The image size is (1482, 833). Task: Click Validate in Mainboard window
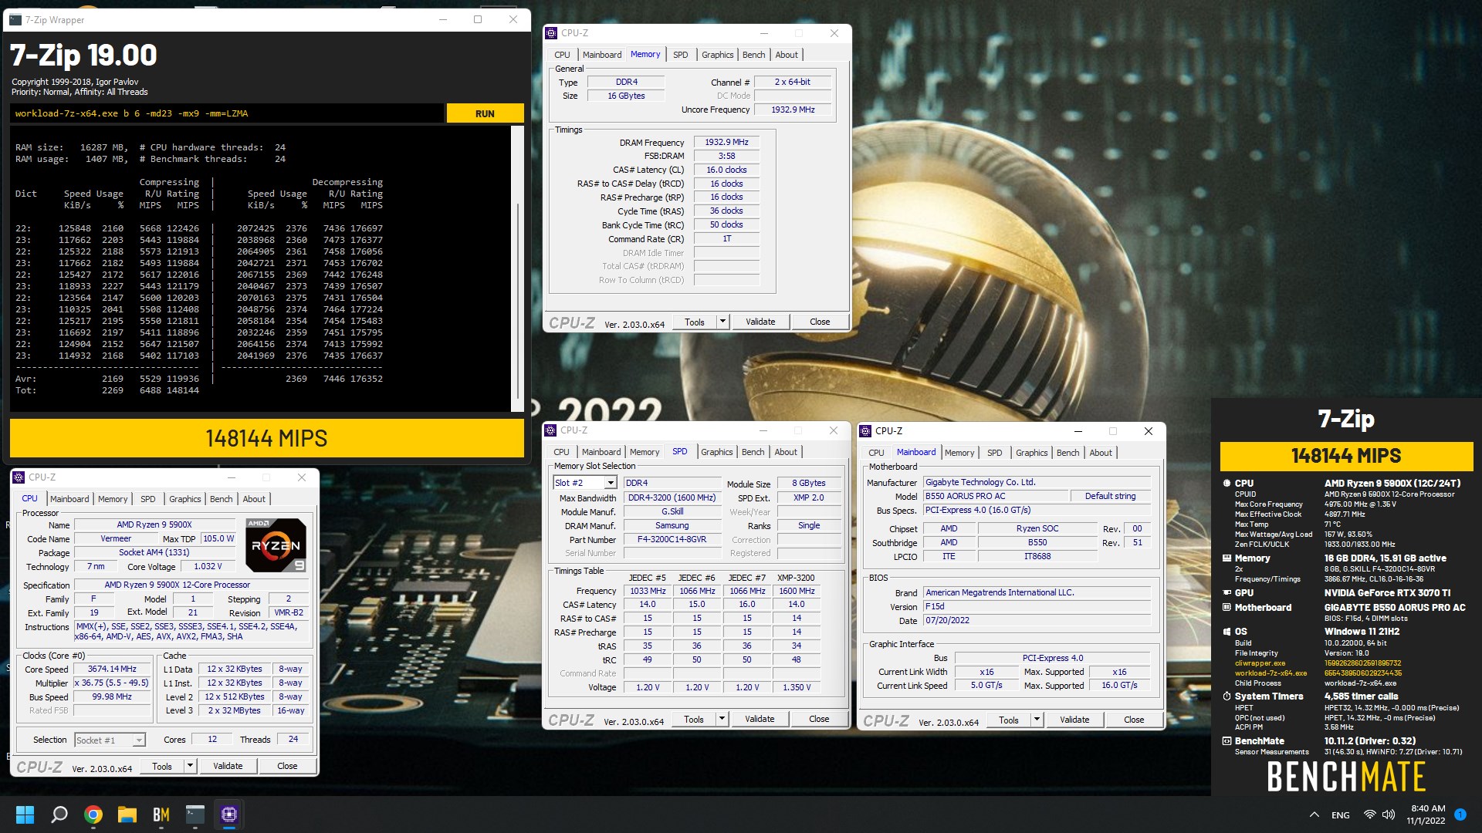[x=1074, y=720]
